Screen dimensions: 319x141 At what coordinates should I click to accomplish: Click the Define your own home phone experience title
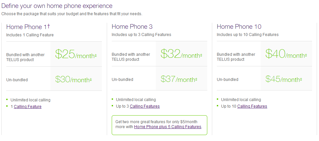coord(57,6)
